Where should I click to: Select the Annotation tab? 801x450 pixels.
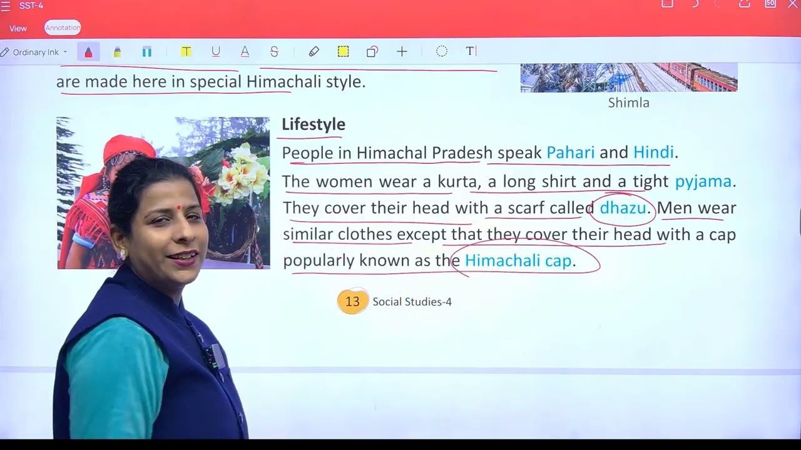point(63,27)
